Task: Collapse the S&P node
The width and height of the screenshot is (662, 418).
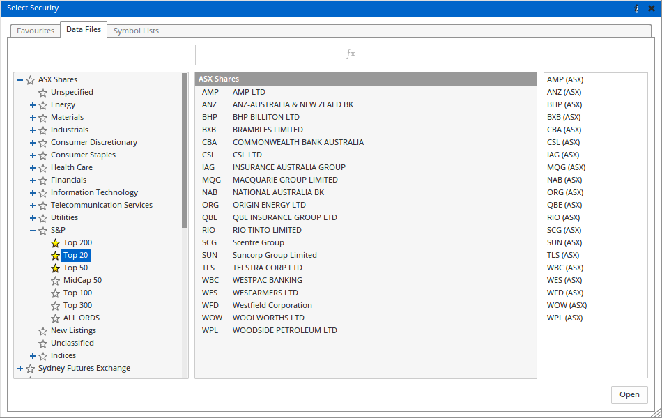Action: pyautogui.click(x=33, y=231)
